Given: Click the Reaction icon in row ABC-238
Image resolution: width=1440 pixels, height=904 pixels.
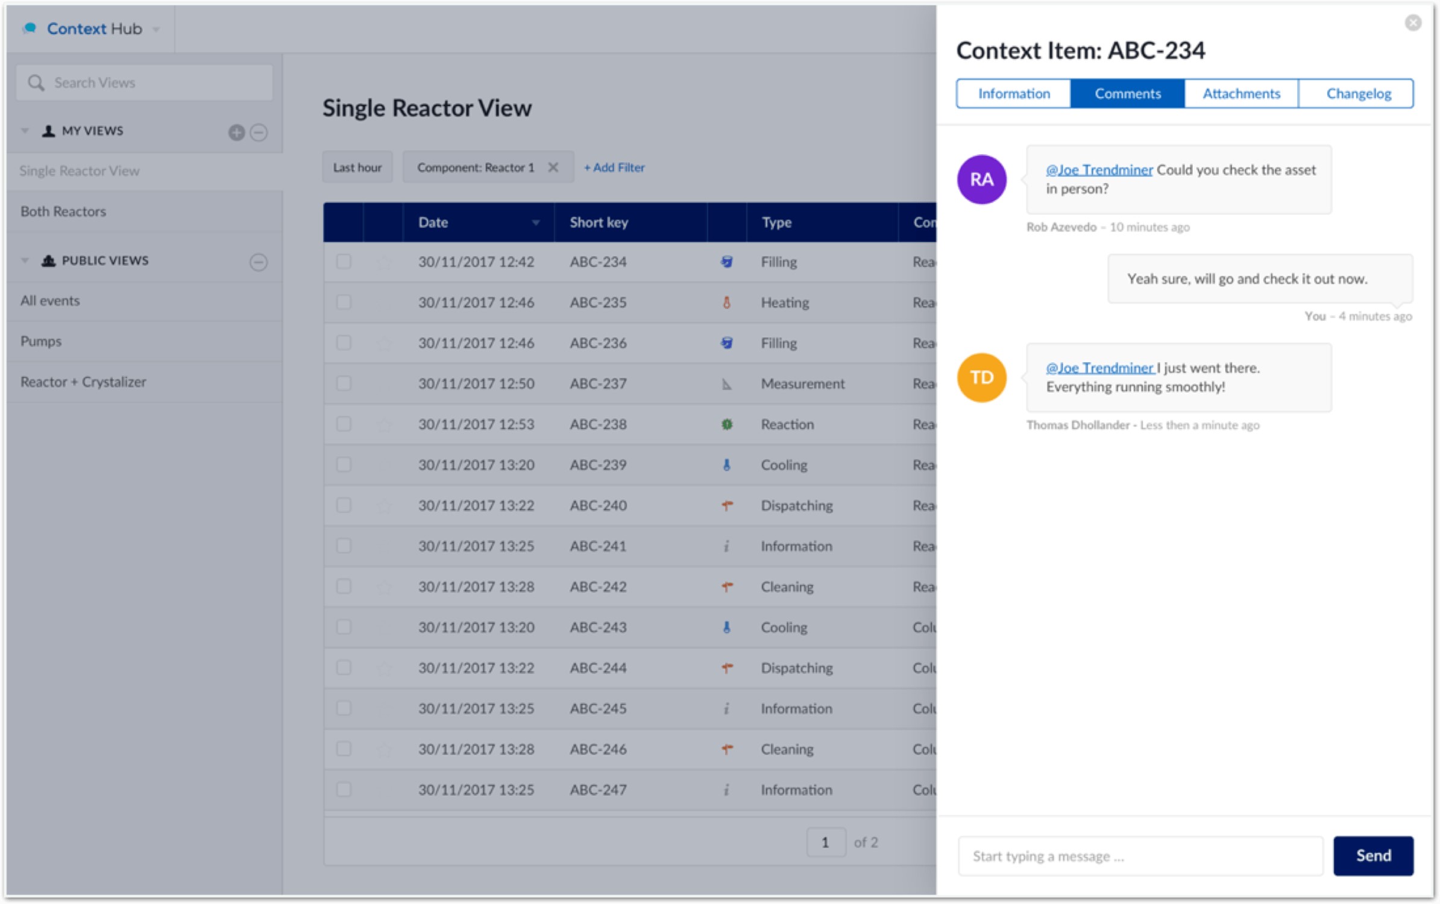Looking at the screenshot, I should 727,424.
